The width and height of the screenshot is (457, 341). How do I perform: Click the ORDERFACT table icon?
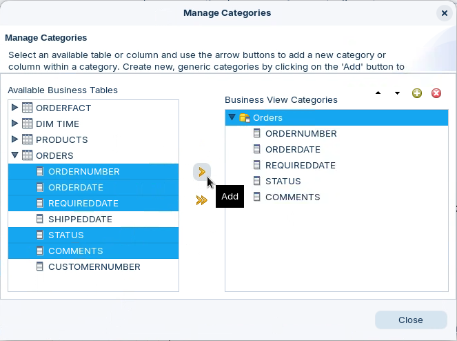(x=28, y=108)
